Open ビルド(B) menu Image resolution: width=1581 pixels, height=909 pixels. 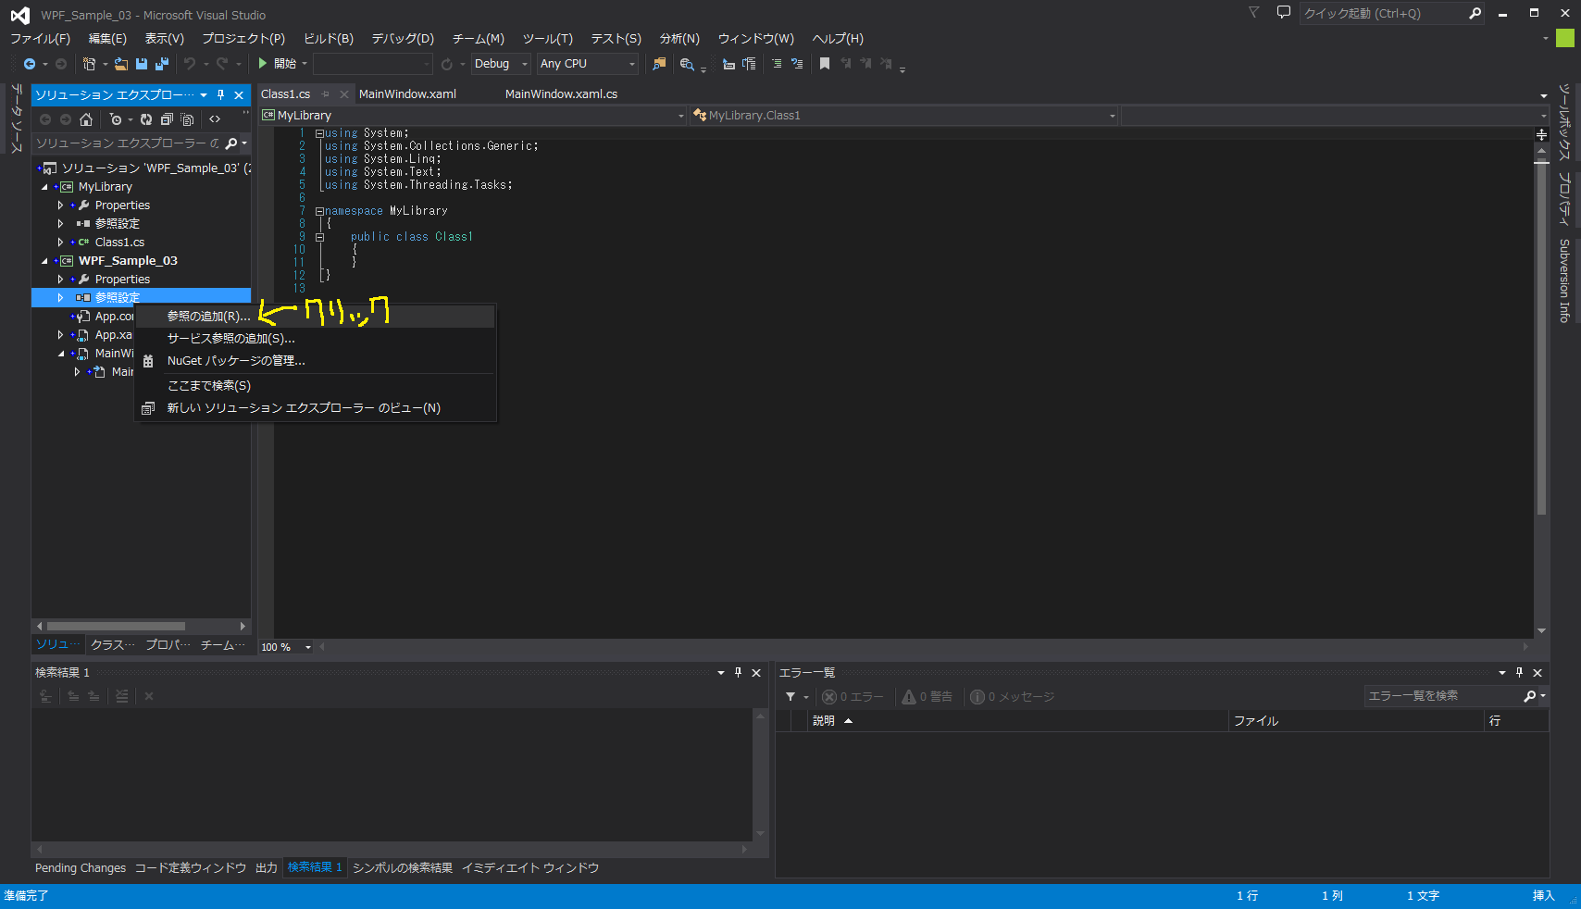coord(329,39)
